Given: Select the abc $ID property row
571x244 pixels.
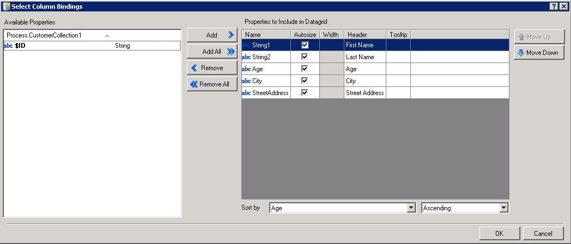Looking at the screenshot, I should (x=92, y=46).
